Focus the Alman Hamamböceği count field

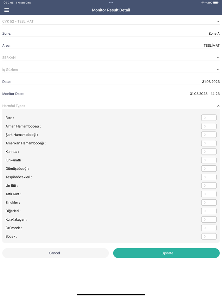pyautogui.click(x=209, y=126)
